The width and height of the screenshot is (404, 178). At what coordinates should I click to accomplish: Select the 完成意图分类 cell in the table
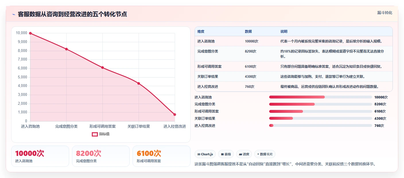point(208,51)
